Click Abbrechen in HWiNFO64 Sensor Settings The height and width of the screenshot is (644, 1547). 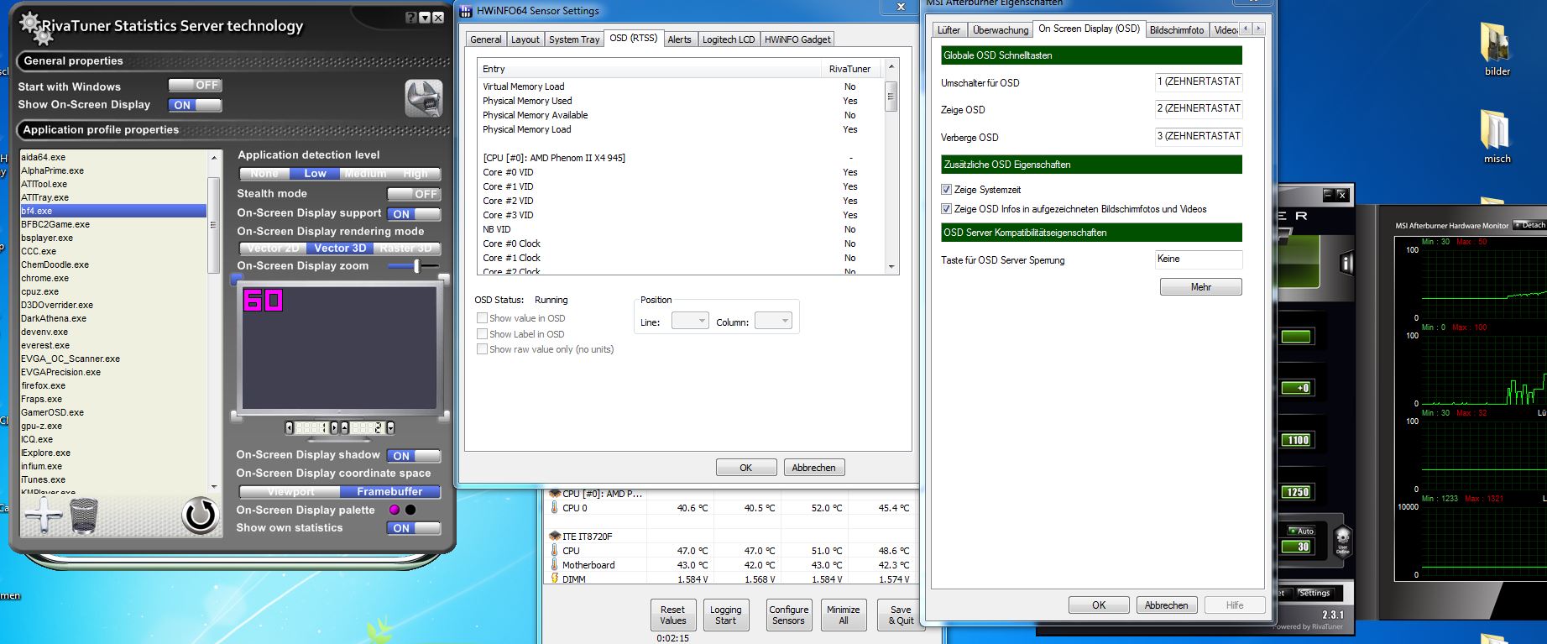(x=814, y=468)
